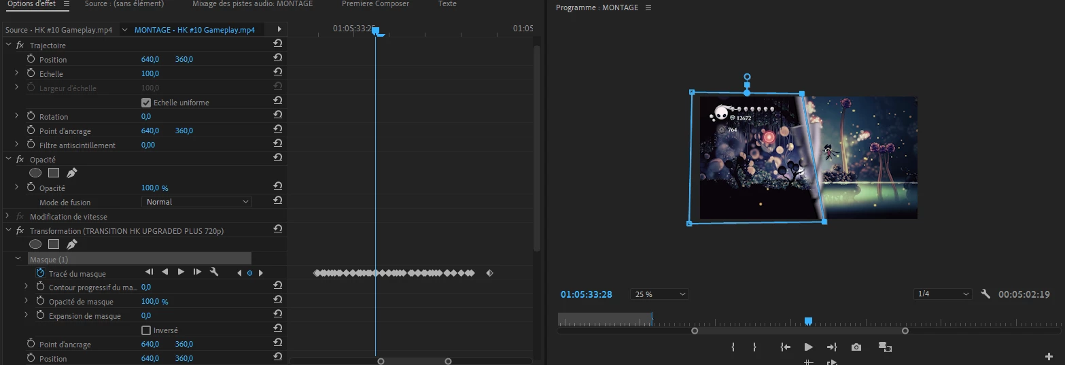Switch to Source (sans élément) tab
Viewport: 1065px width, 365px height.
[124, 4]
